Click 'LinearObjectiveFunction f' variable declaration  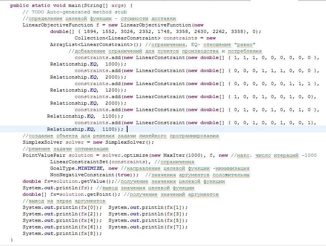(x=61, y=25)
